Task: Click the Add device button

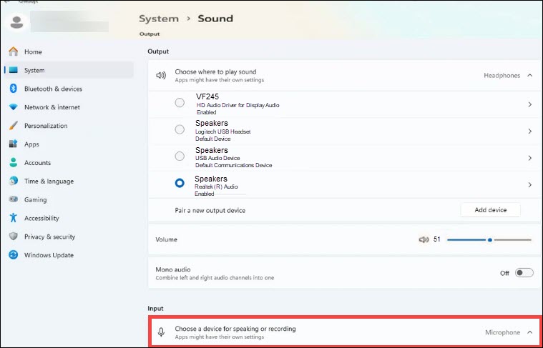Action: tap(490, 210)
